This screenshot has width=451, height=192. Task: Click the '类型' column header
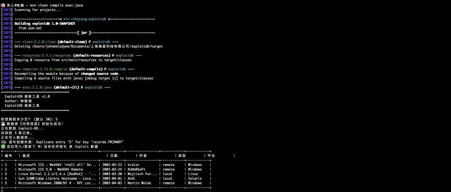click(x=182, y=156)
